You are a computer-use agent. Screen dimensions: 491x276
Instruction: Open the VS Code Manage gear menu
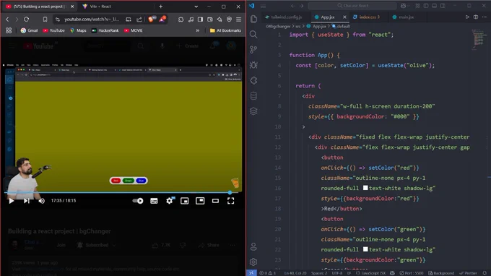(253, 262)
